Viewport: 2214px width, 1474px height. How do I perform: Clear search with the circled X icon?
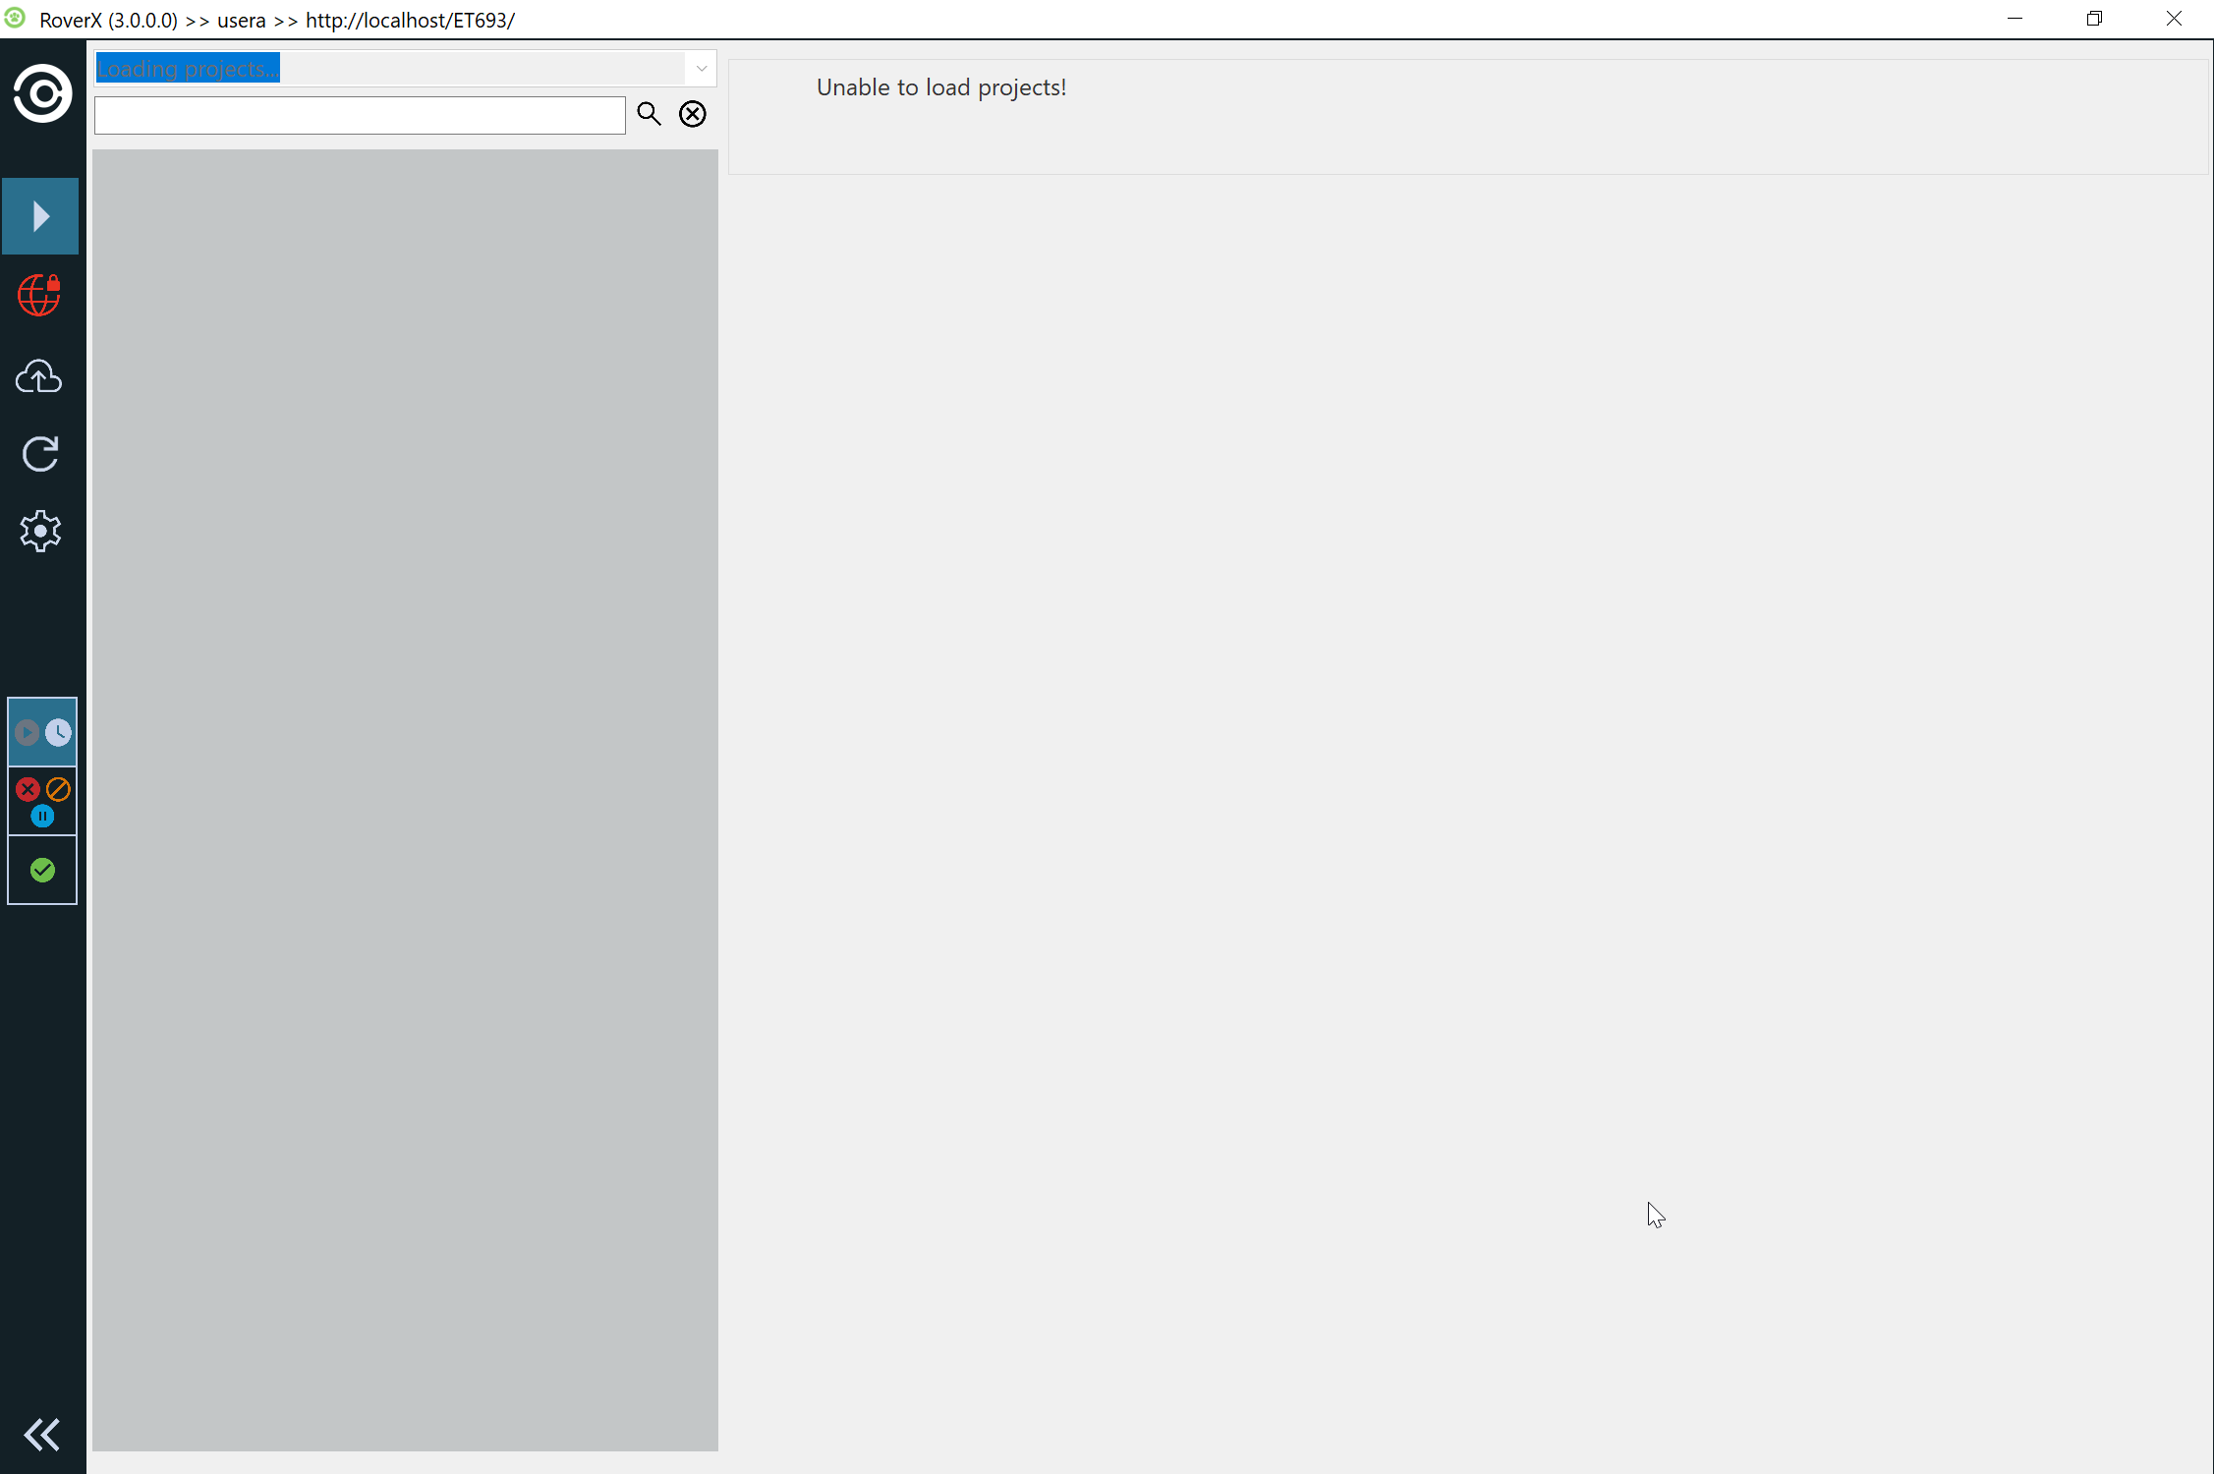(x=693, y=114)
